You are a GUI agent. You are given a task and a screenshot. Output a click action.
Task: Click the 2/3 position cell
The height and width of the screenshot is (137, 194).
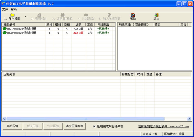[x=90, y=33]
